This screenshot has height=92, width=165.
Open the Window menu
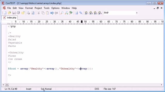[x=65, y=8]
